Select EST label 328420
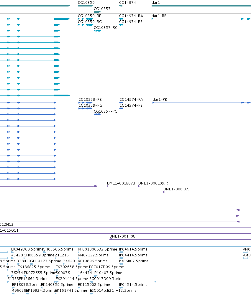 24,261
